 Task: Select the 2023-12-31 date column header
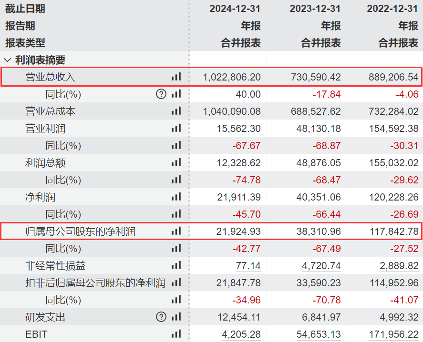pos(315,9)
